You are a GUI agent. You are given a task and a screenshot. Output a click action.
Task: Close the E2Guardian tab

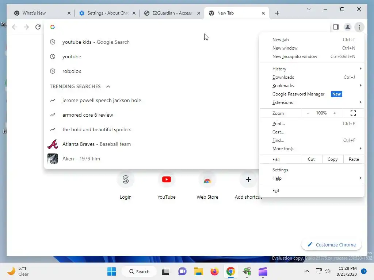point(199,13)
